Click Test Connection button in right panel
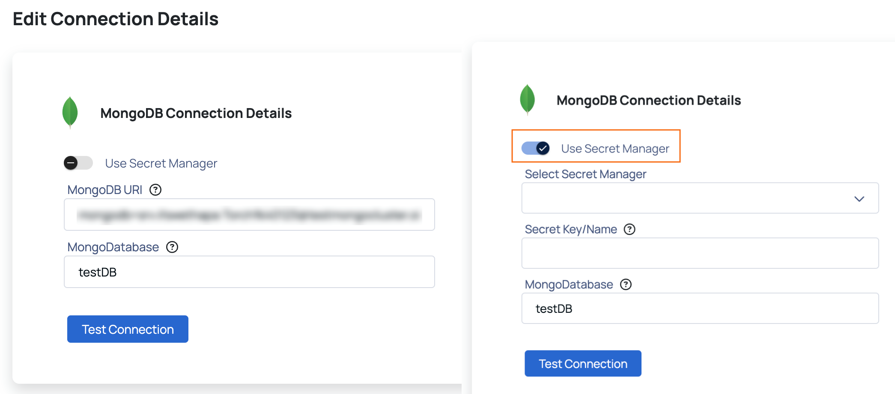Screen dimensions: 895x394 pyautogui.click(x=583, y=364)
